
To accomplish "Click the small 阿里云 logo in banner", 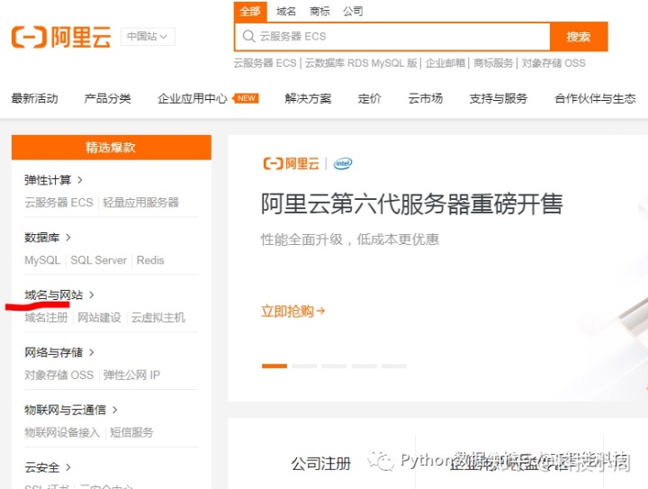I will pos(292,164).
